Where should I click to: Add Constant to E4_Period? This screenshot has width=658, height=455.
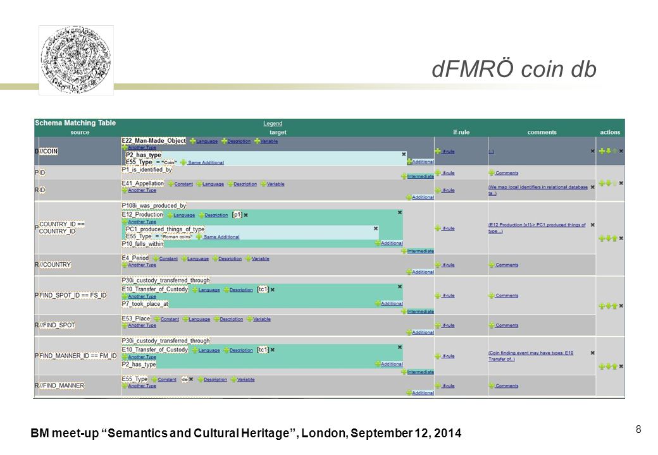pyautogui.click(x=165, y=259)
